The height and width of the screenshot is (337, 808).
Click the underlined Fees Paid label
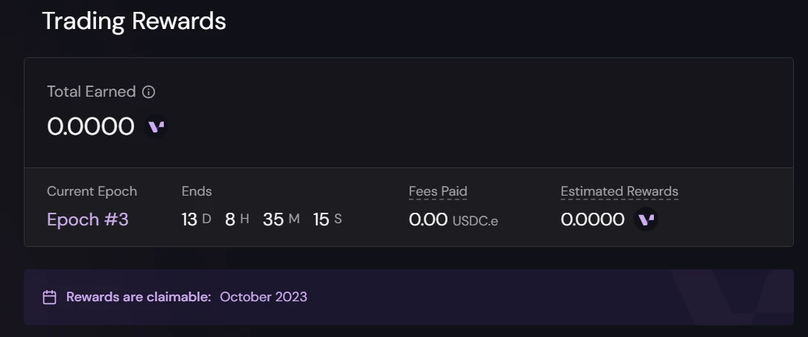[438, 191]
